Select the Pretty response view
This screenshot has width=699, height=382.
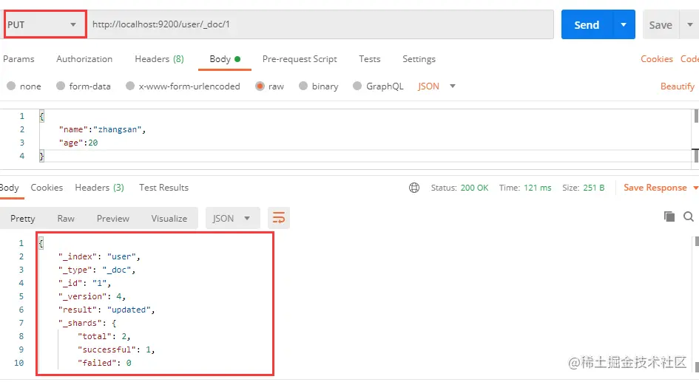23,219
